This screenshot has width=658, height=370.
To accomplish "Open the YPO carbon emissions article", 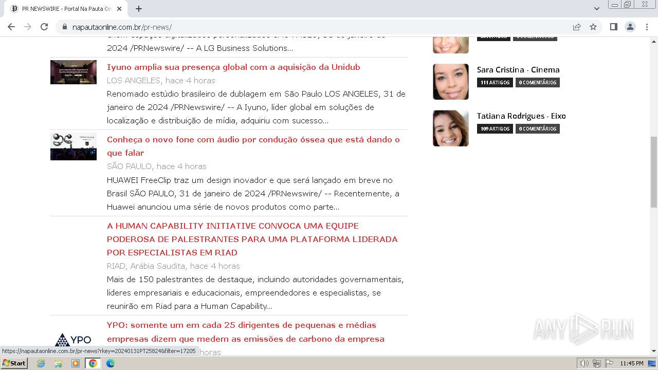I will coord(246,332).
